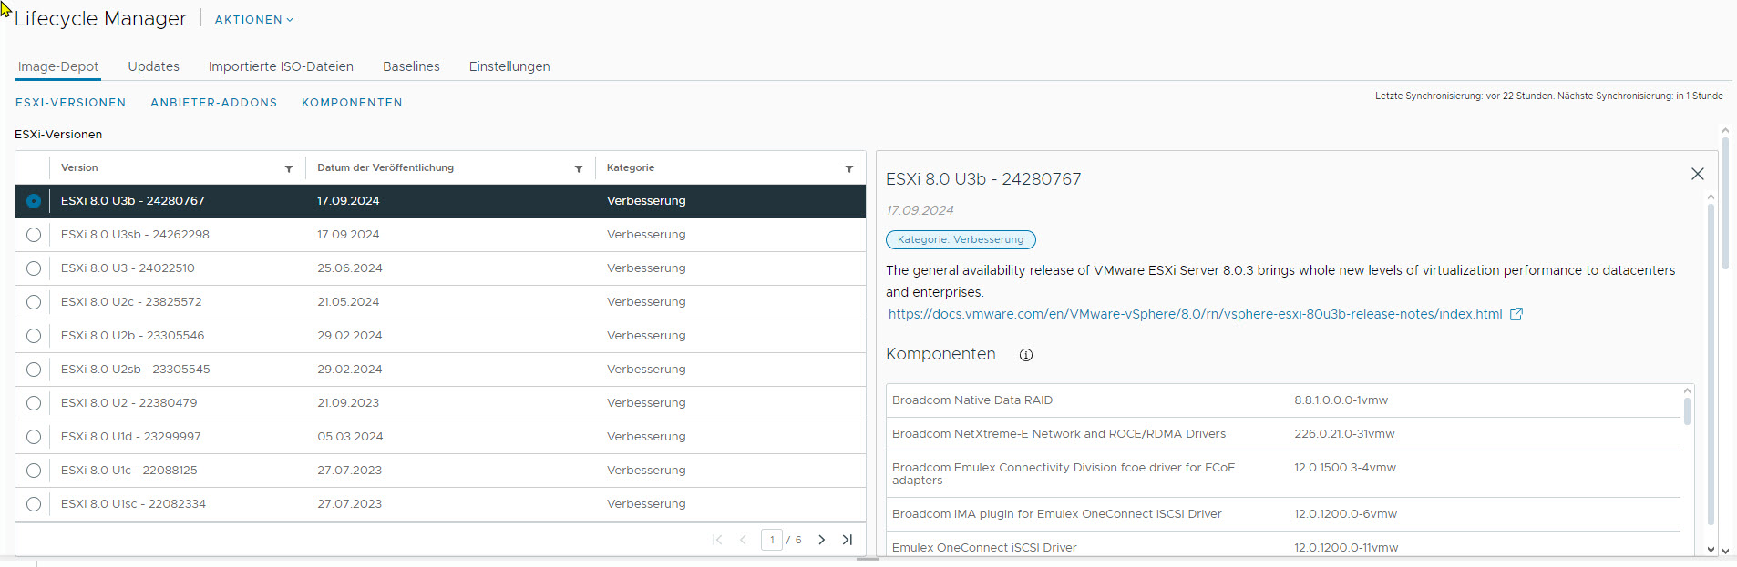Click the Kategorie column filter icon
1737x567 pixels.
click(x=849, y=169)
